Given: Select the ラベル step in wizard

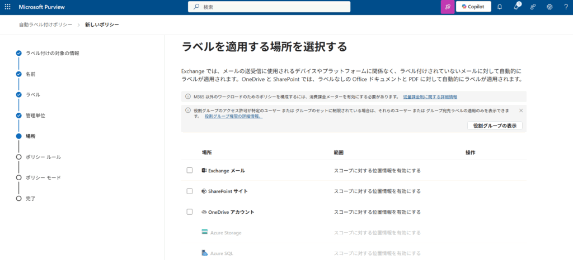Looking at the screenshot, I should [x=32, y=95].
